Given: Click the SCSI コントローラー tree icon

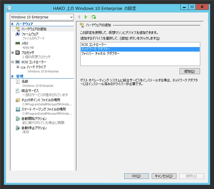Looking at the screenshot, I should coord(17,62).
